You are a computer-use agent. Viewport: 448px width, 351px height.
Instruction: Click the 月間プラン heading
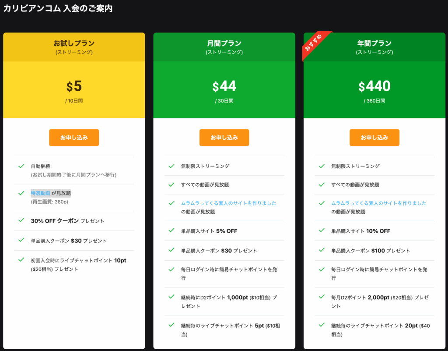[224, 43]
